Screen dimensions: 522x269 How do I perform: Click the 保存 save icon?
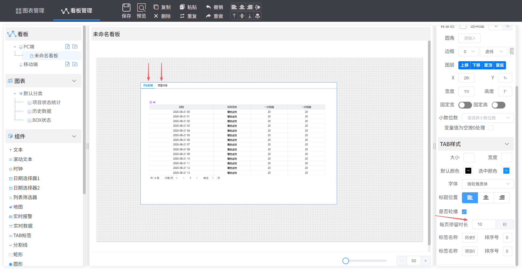tap(126, 7)
